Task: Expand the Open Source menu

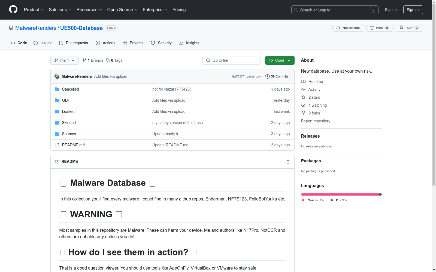Action: click(x=123, y=10)
